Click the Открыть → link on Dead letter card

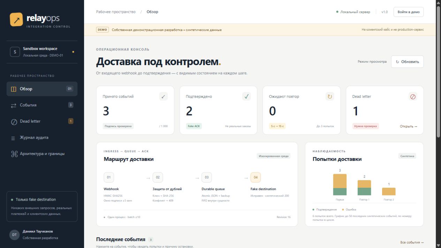coord(409,126)
